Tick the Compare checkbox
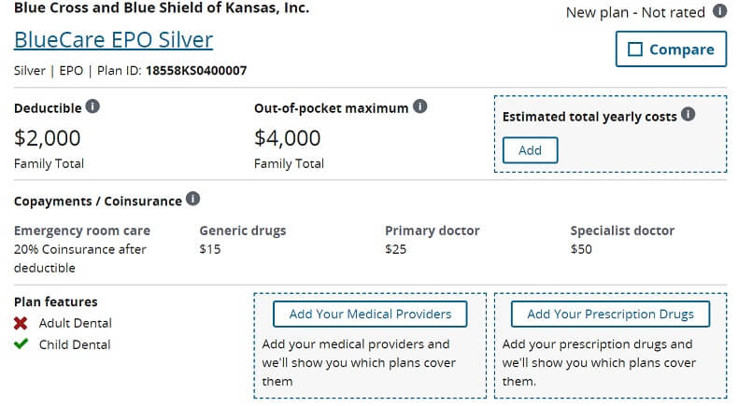The width and height of the screenshot is (738, 406). tap(635, 49)
